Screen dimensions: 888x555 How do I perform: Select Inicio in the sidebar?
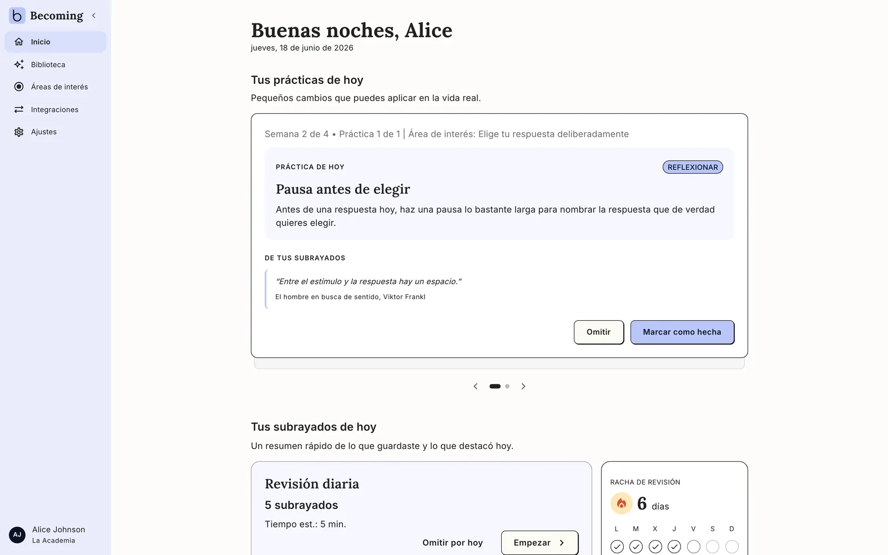pos(56,42)
